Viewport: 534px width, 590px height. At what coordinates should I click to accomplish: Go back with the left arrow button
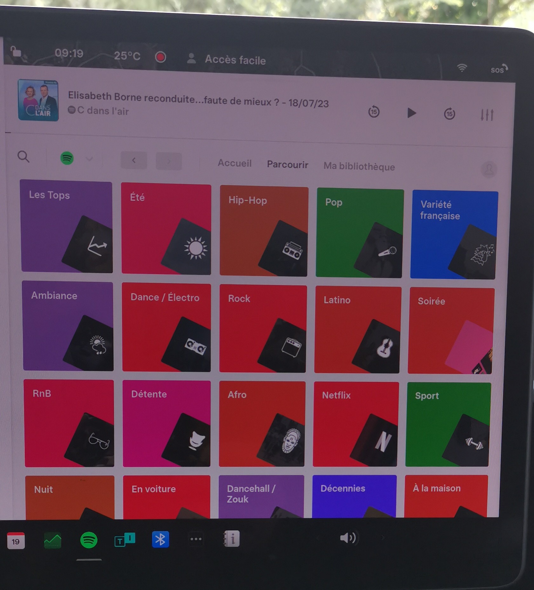click(x=134, y=160)
